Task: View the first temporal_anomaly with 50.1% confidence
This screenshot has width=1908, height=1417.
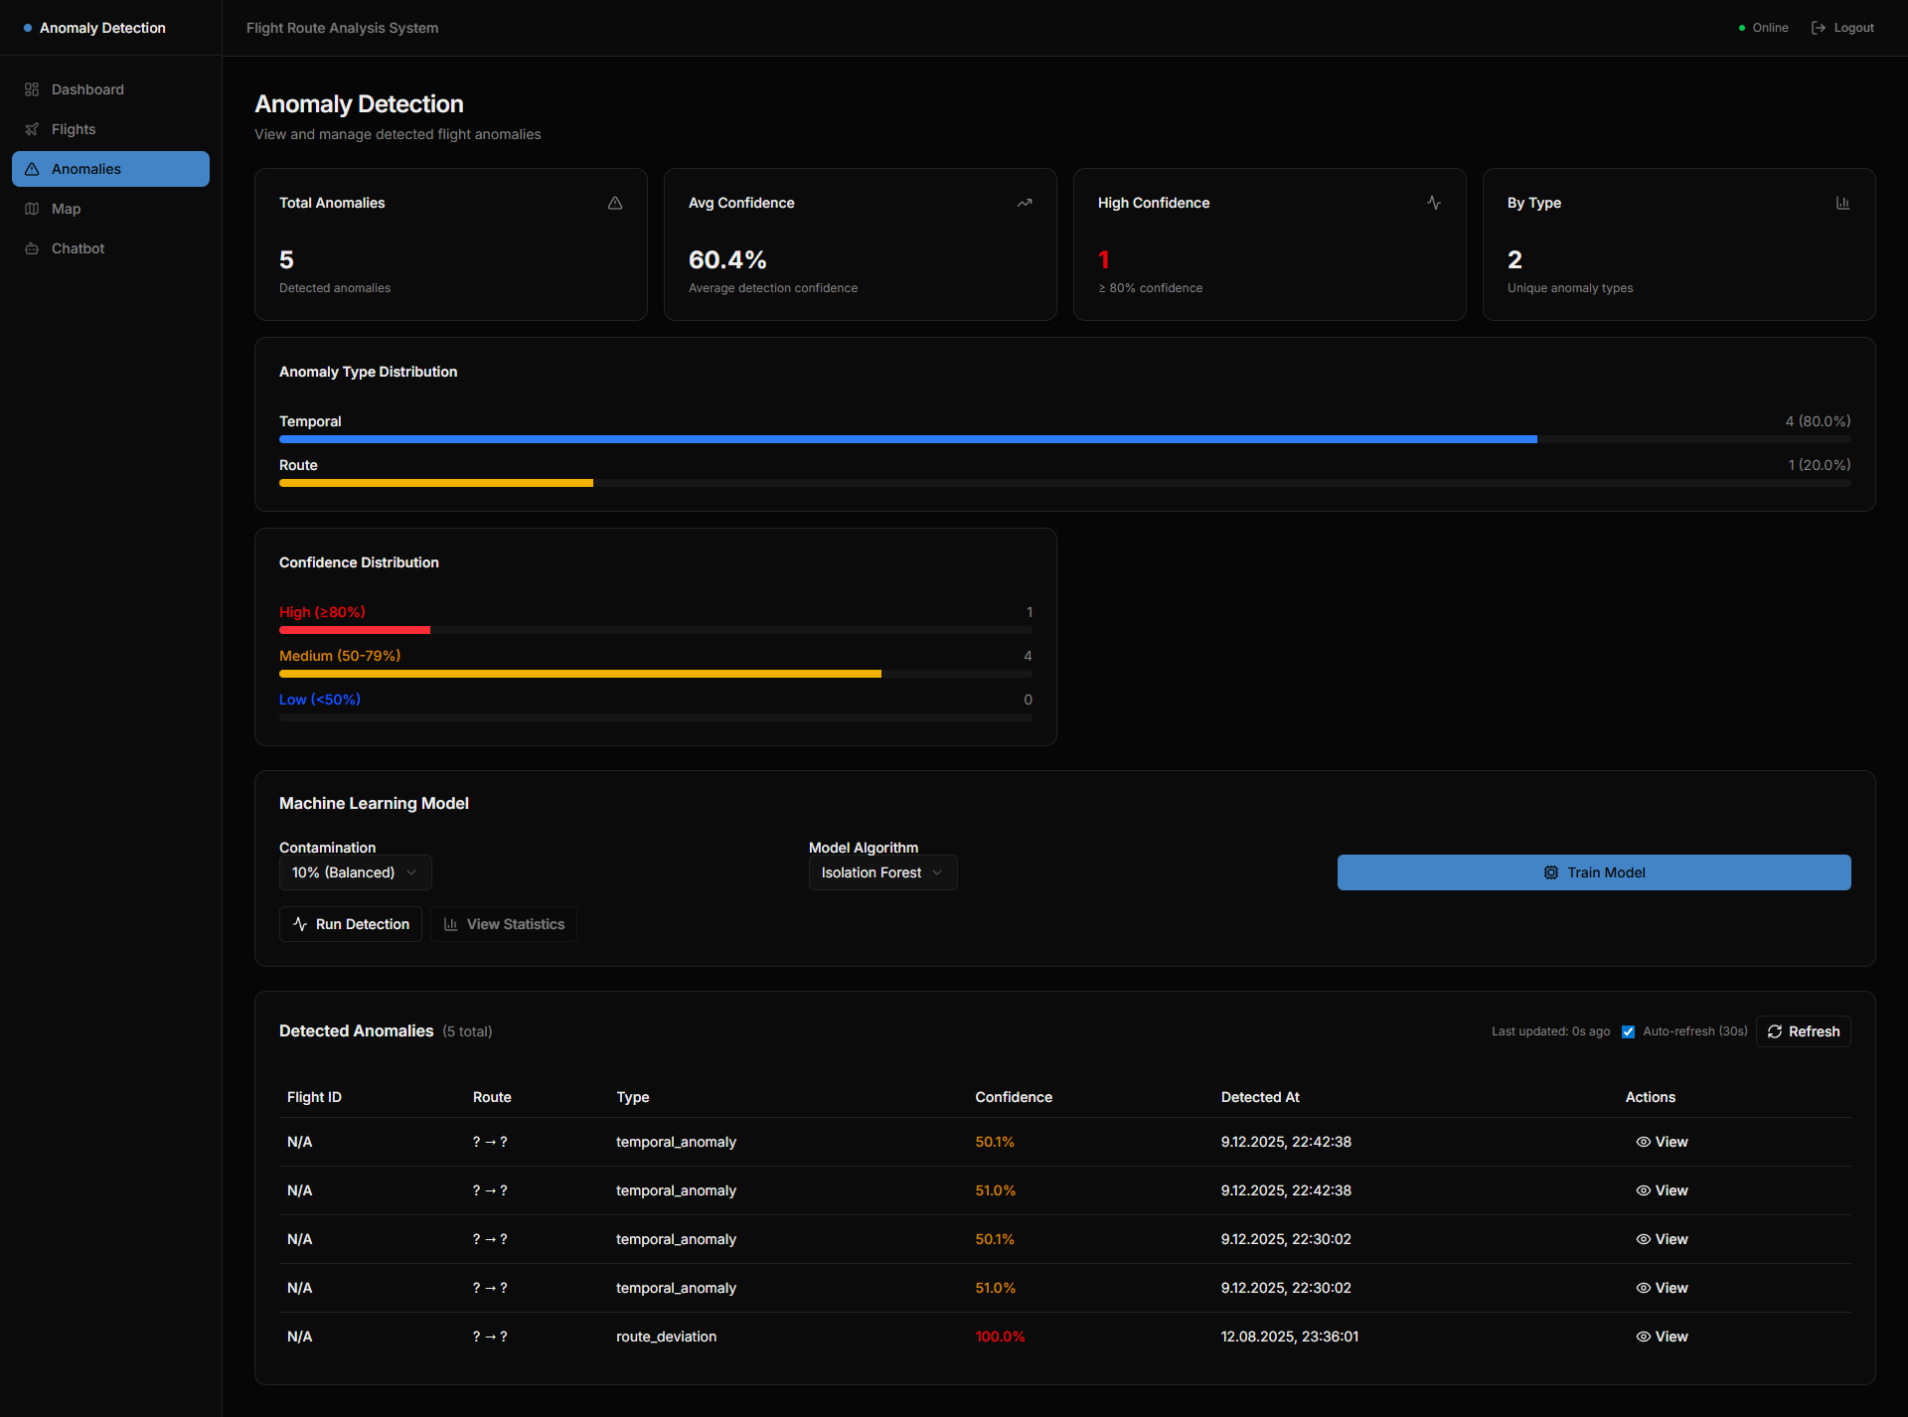Action: click(x=1663, y=1142)
